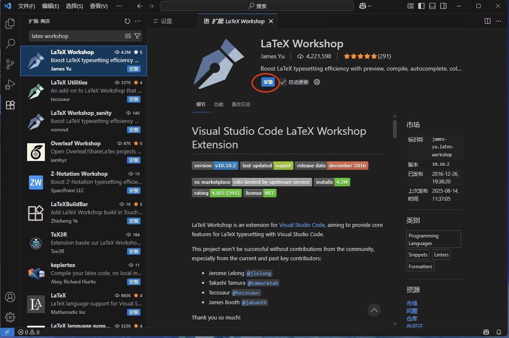
Task: Open the customize layout icon
Action: [410, 6]
